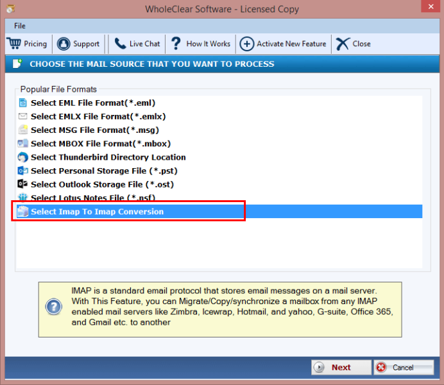
Task: Click the blue question mark info icon
Action: pyautogui.click(x=53, y=307)
